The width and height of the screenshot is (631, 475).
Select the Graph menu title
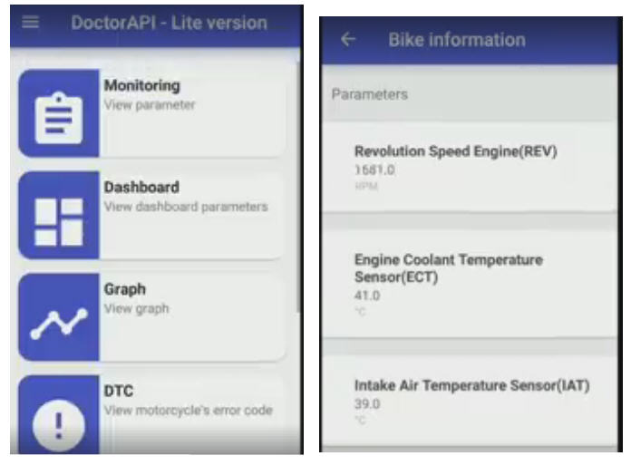[124, 290]
